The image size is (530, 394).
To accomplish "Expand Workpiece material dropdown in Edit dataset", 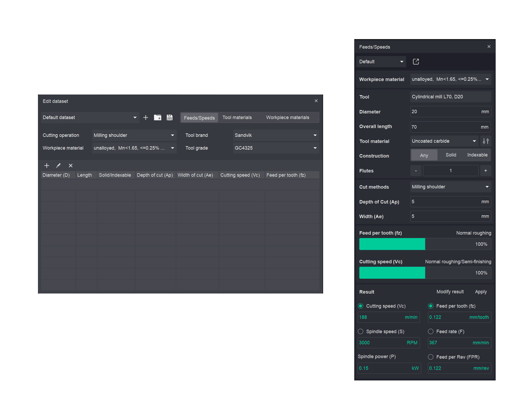I will click(134, 148).
